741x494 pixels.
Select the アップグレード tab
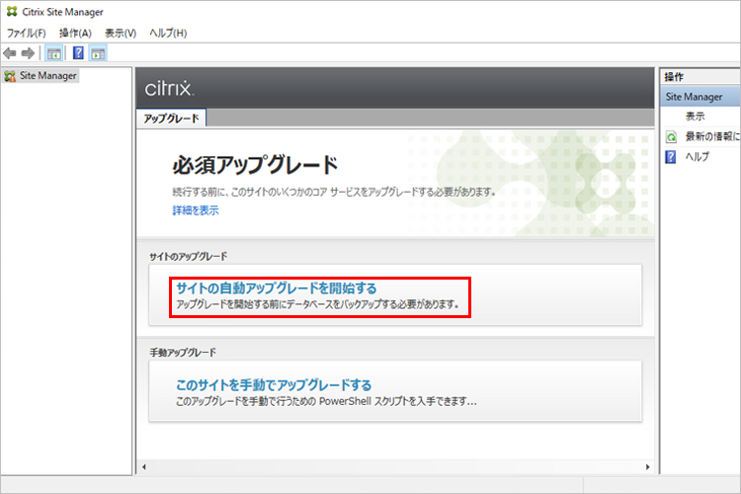[x=171, y=119]
